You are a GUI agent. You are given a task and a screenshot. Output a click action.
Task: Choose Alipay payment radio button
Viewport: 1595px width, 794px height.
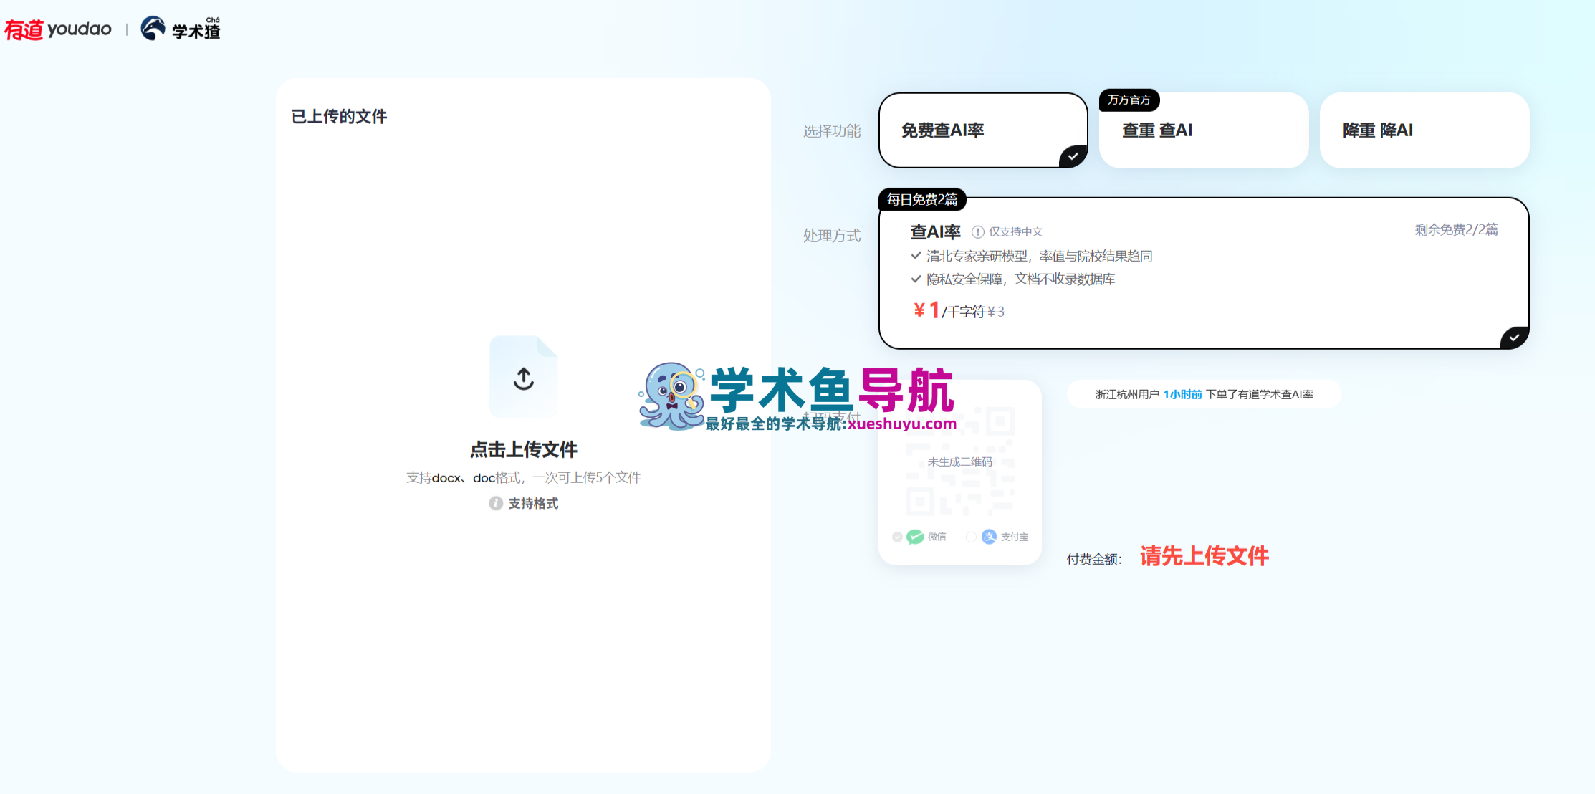[x=971, y=537]
